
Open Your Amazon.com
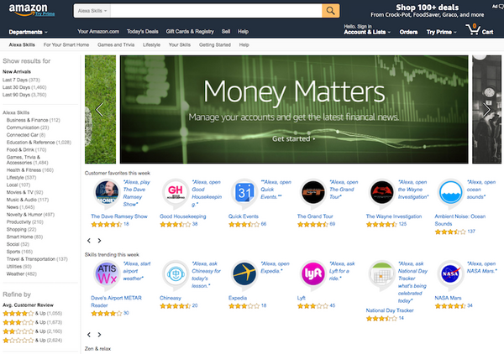pyautogui.click(x=98, y=31)
